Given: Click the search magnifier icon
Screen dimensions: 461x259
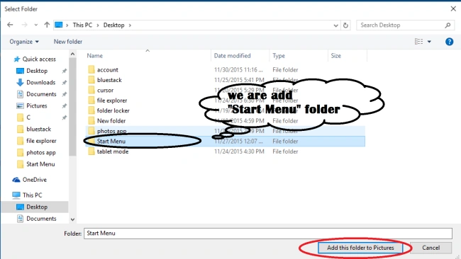Looking at the screenshot, I should pos(448,25).
